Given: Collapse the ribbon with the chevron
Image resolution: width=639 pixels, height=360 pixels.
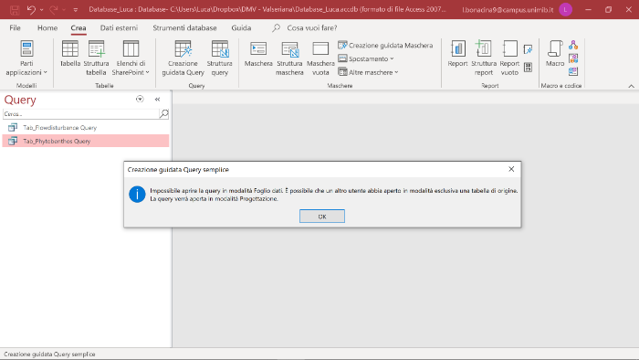Looking at the screenshot, I should pos(632,86).
